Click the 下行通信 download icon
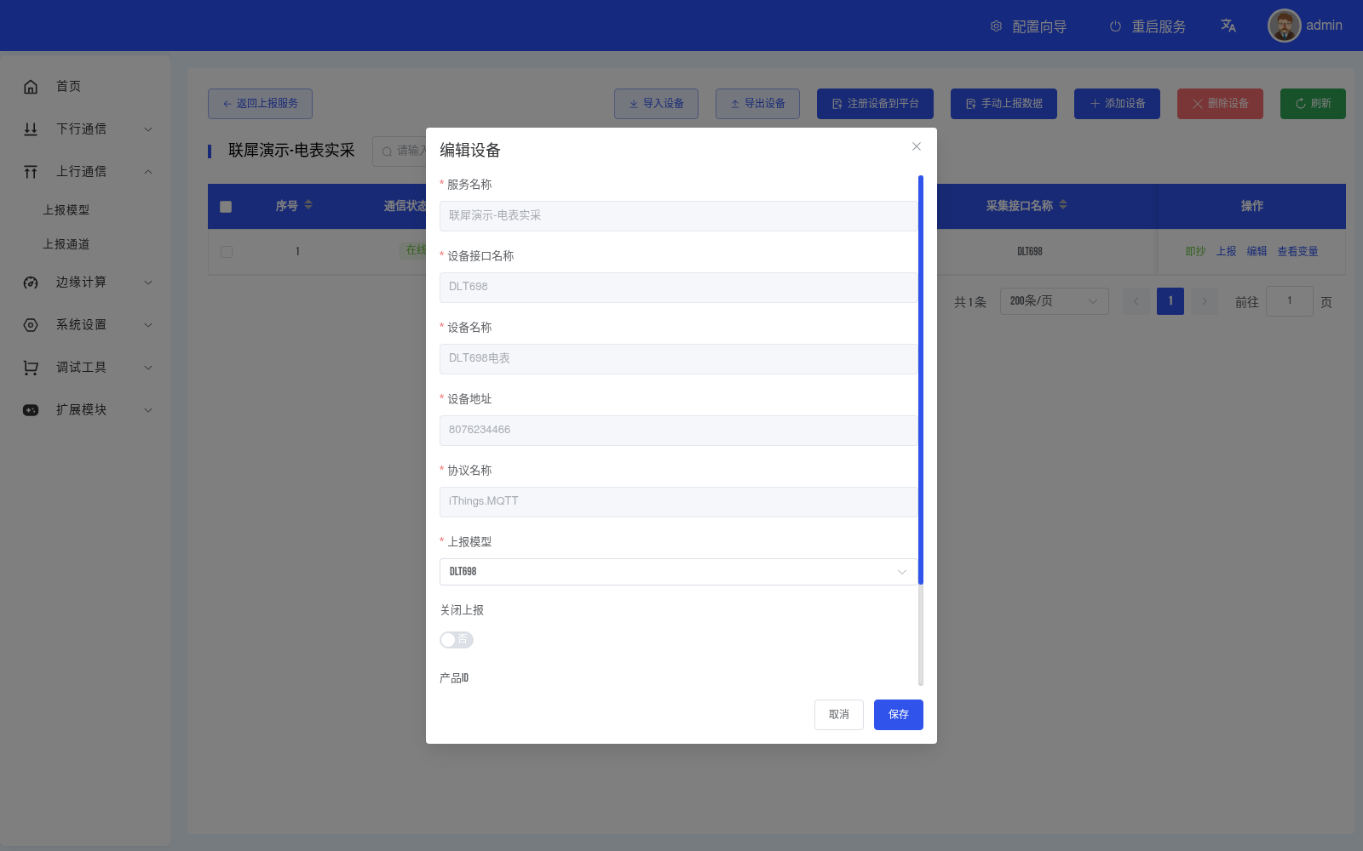Screen dimensions: 1363x851 coord(31,129)
